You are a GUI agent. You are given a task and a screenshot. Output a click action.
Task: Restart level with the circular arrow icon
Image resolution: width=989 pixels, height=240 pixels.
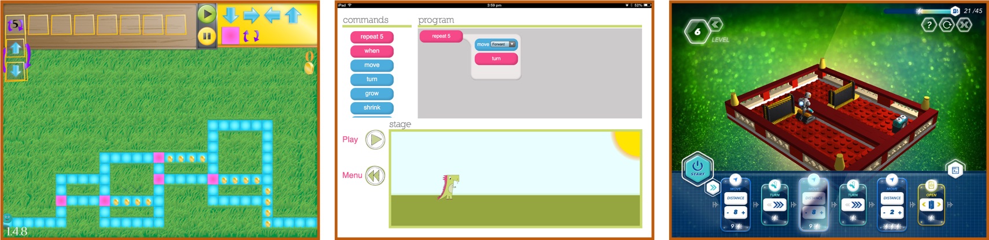(947, 25)
